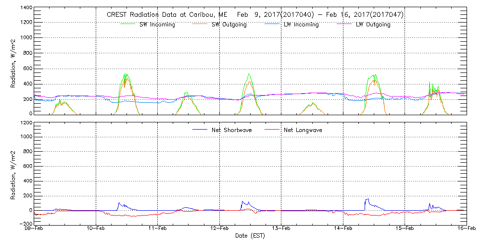Click the upper plot's "Radiation, W/m^2" axis label
This screenshot has height=240, width=481.
(x=14, y=61)
